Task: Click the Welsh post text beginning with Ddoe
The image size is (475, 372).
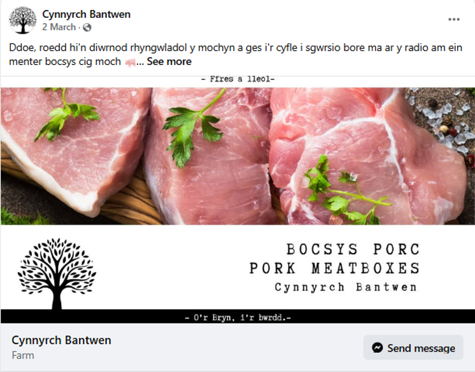Action: click(x=236, y=55)
